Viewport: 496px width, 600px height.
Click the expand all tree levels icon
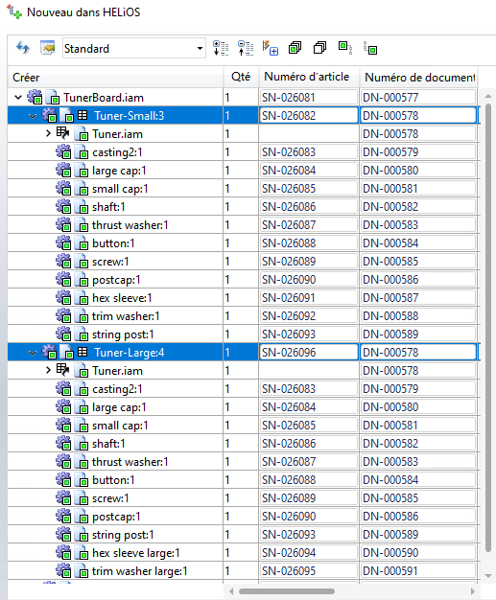pyautogui.click(x=221, y=49)
